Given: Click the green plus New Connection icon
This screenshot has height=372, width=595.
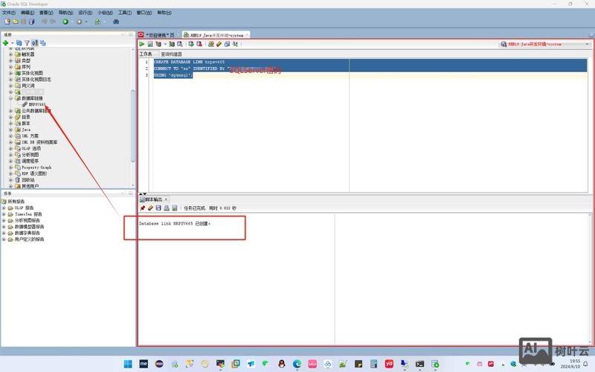Looking at the screenshot, I should [x=6, y=43].
